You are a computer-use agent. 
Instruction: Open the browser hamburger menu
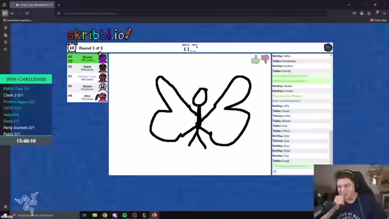coord(384,13)
